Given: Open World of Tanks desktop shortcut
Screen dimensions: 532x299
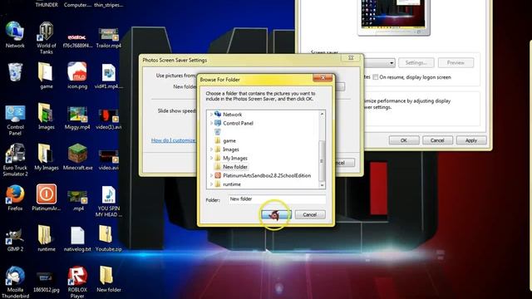Looking at the screenshot, I should click(x=47, y=37).
